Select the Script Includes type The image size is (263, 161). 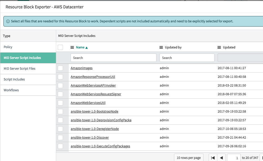coord(28,79)
